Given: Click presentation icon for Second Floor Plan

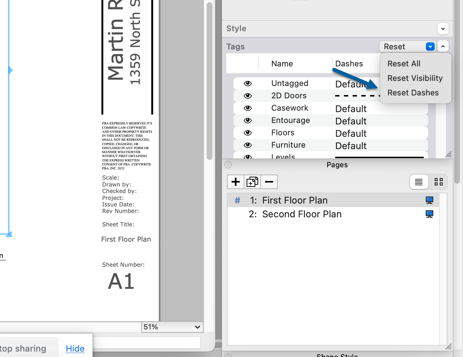Looking at the screenshot, I should [429, 214].
